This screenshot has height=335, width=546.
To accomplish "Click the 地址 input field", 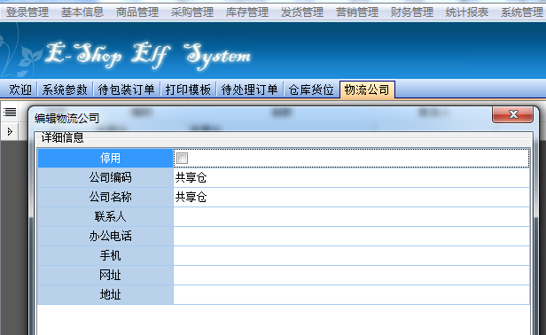I will pos(351,294).
